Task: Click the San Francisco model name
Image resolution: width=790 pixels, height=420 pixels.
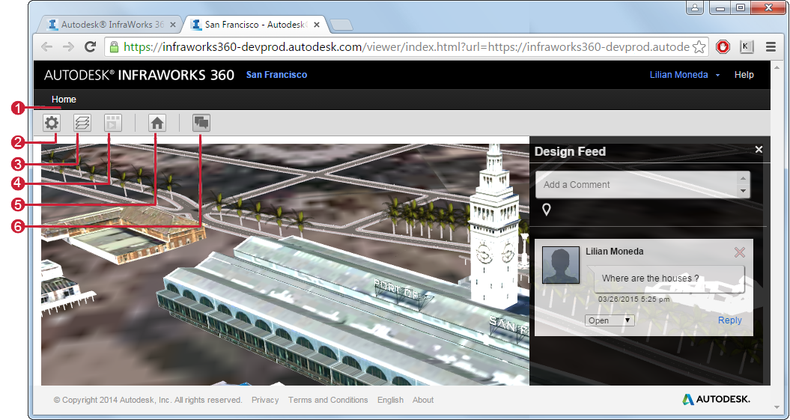Action: 276,75
